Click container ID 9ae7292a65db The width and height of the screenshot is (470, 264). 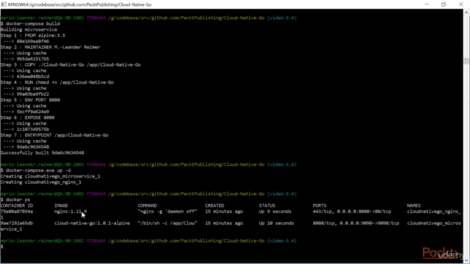(16, 223)
